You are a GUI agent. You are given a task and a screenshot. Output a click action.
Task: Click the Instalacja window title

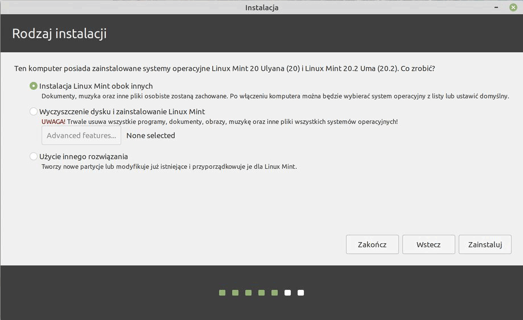point(262,7)
